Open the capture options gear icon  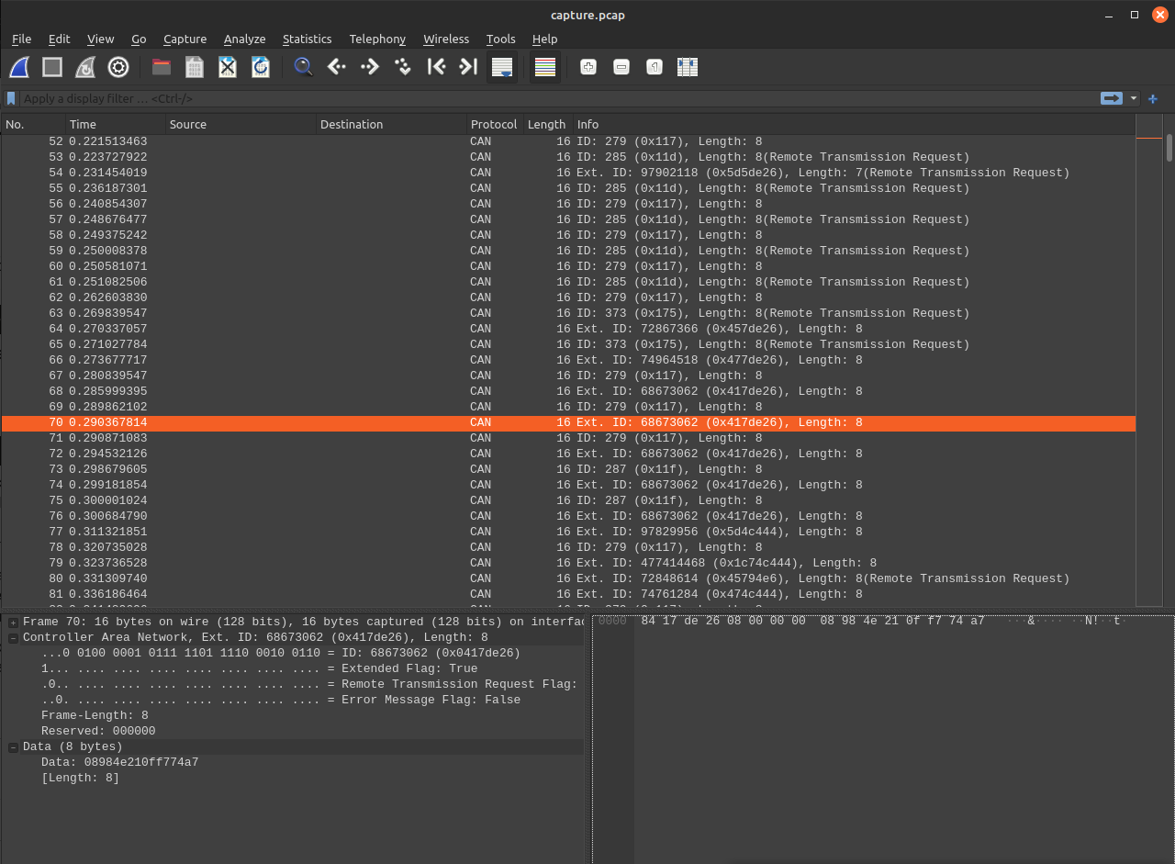point(118,67)
